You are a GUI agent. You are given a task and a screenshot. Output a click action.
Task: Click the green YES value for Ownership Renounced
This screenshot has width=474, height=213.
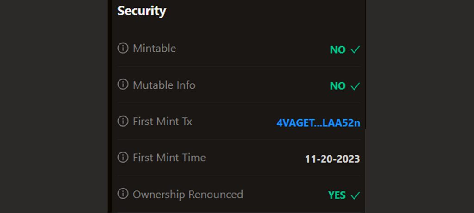[x=337, y=195]
